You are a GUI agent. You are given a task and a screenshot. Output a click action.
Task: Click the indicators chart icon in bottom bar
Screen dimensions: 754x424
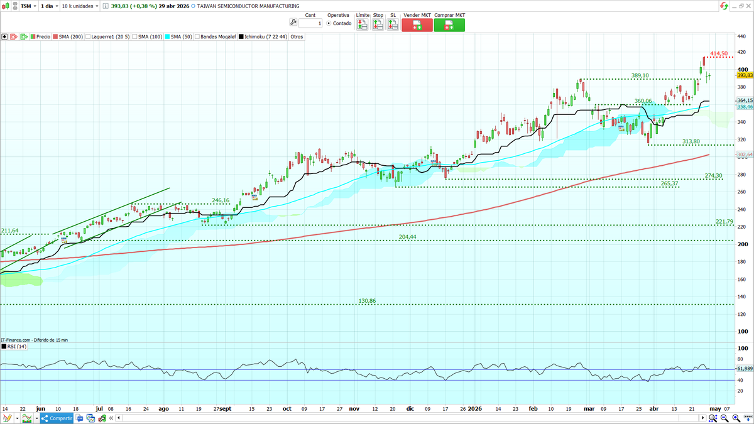point(27,418)
